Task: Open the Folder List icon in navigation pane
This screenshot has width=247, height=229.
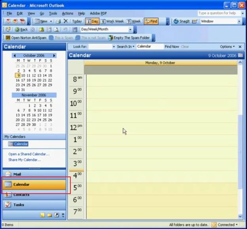Action: click(49, 215)
